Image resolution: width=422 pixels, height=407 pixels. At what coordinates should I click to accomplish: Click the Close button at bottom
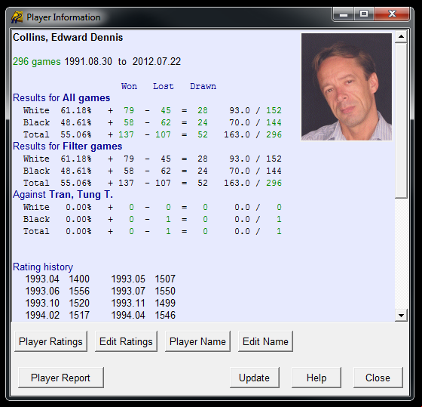[x=378, y=378]
